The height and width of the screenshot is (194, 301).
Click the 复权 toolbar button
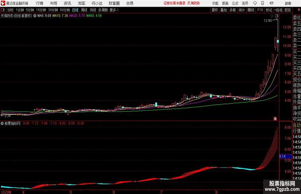point(215,10)
